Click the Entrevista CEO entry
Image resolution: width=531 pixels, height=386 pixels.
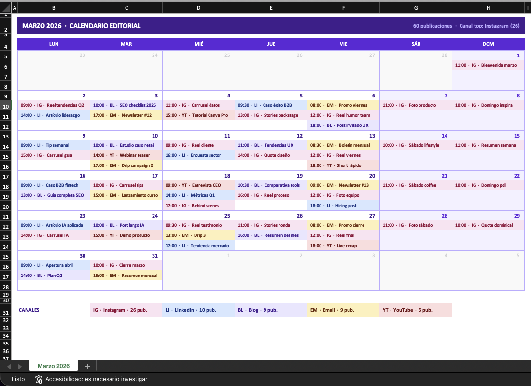199,185
